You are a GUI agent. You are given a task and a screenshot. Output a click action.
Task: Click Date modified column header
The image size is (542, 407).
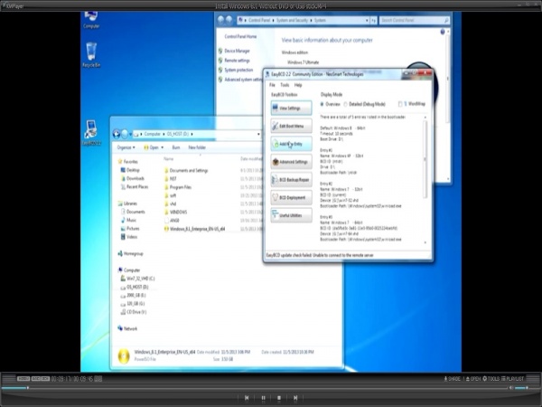coord(251,159)
